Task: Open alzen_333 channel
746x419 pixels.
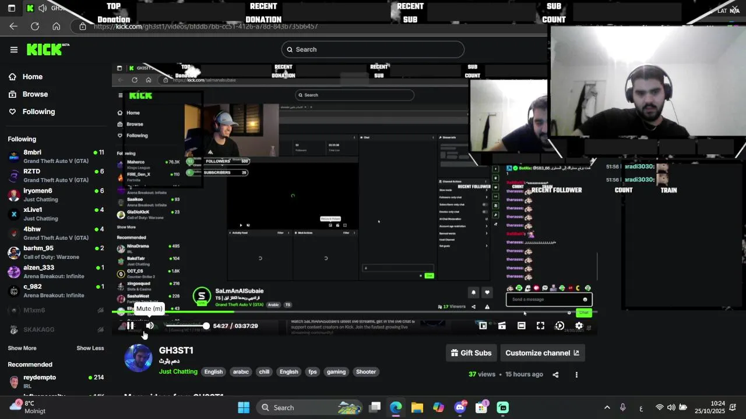Action: (x=56, y=272)
